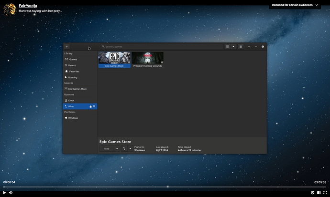The image size is (330, 197).
Task: Click the add game plus button
Action: pos(66,47)
